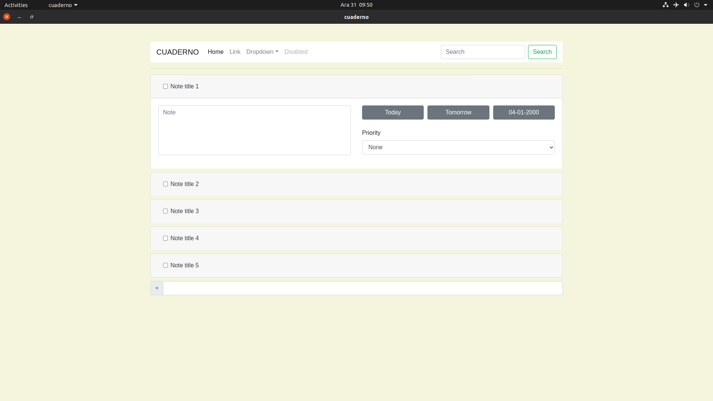The image size is (713, 401).
Task: Click the power icon in the top bar
Action: 697,5
